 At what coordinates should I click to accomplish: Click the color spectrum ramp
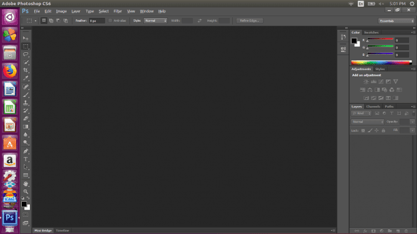(382, 63)
